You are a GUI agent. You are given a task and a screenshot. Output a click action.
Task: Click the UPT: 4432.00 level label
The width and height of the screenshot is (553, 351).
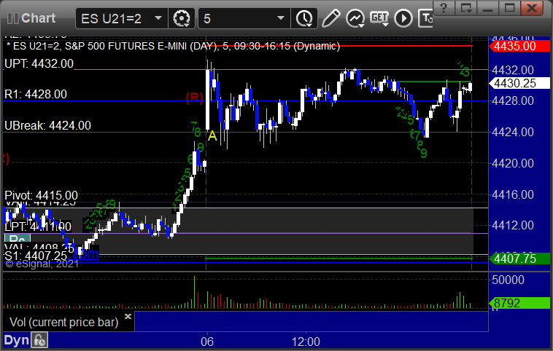[x=39, y=64]
